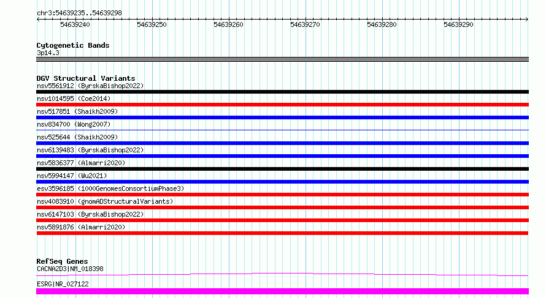Click nsv4083910 (gnomADStructuralVariants) label
Image resolution: width=546 pixels, height=298 pixels.
coord(105,201)
